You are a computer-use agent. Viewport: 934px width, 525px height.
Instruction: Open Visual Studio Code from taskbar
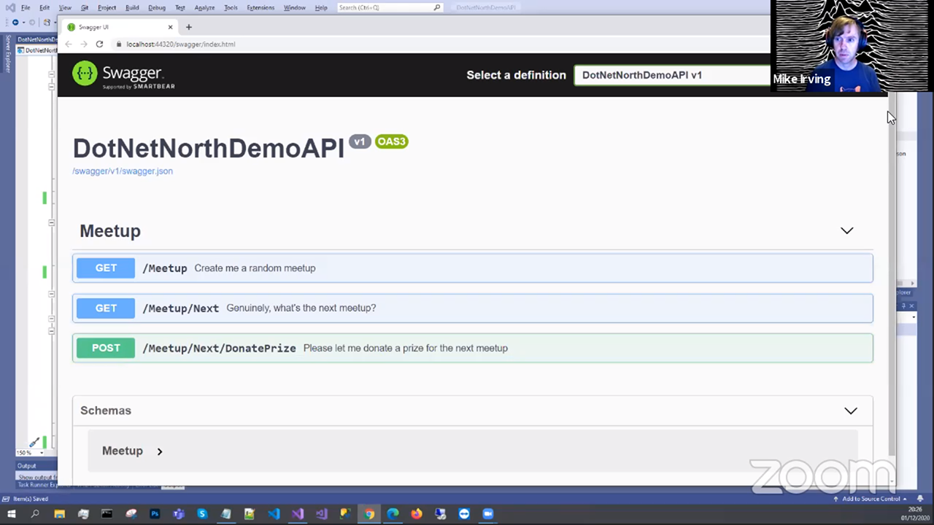tap(274, 514)
